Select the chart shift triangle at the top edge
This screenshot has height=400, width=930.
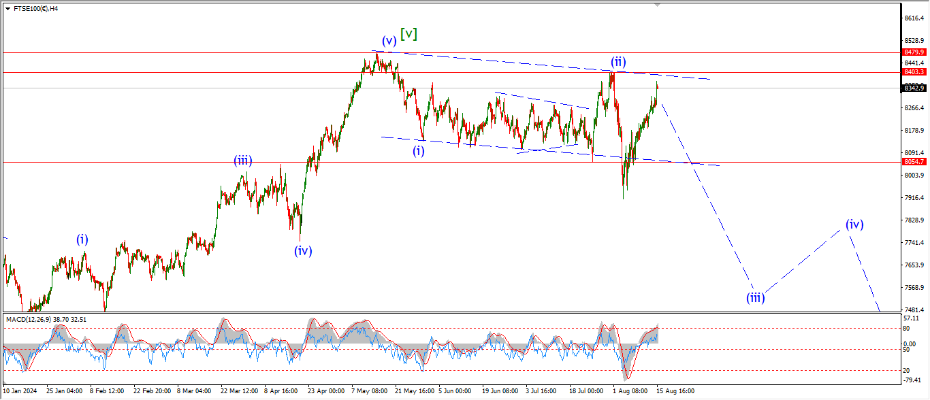(x=657, y=5)
